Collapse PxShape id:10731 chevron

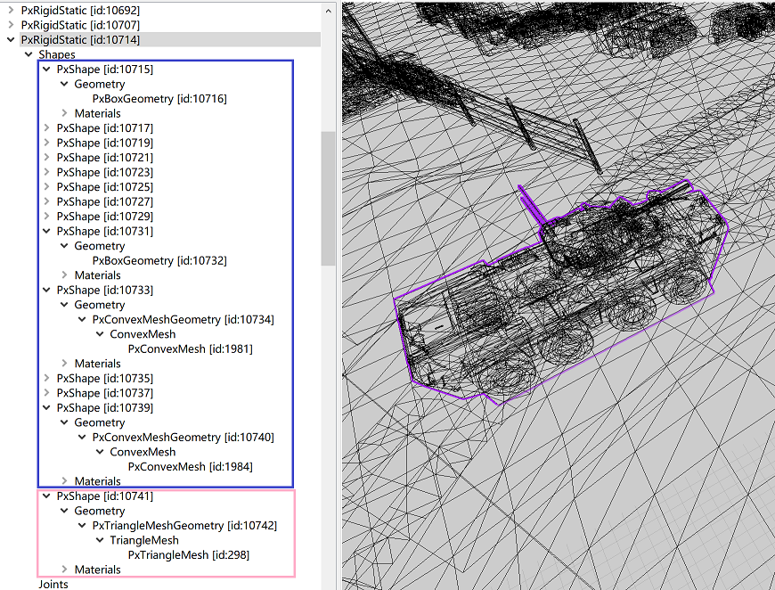pyautogui.click(x=46, y=231)
